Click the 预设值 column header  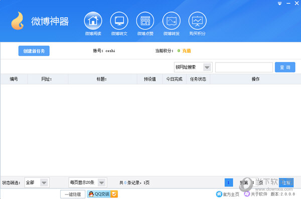(150, 79)
